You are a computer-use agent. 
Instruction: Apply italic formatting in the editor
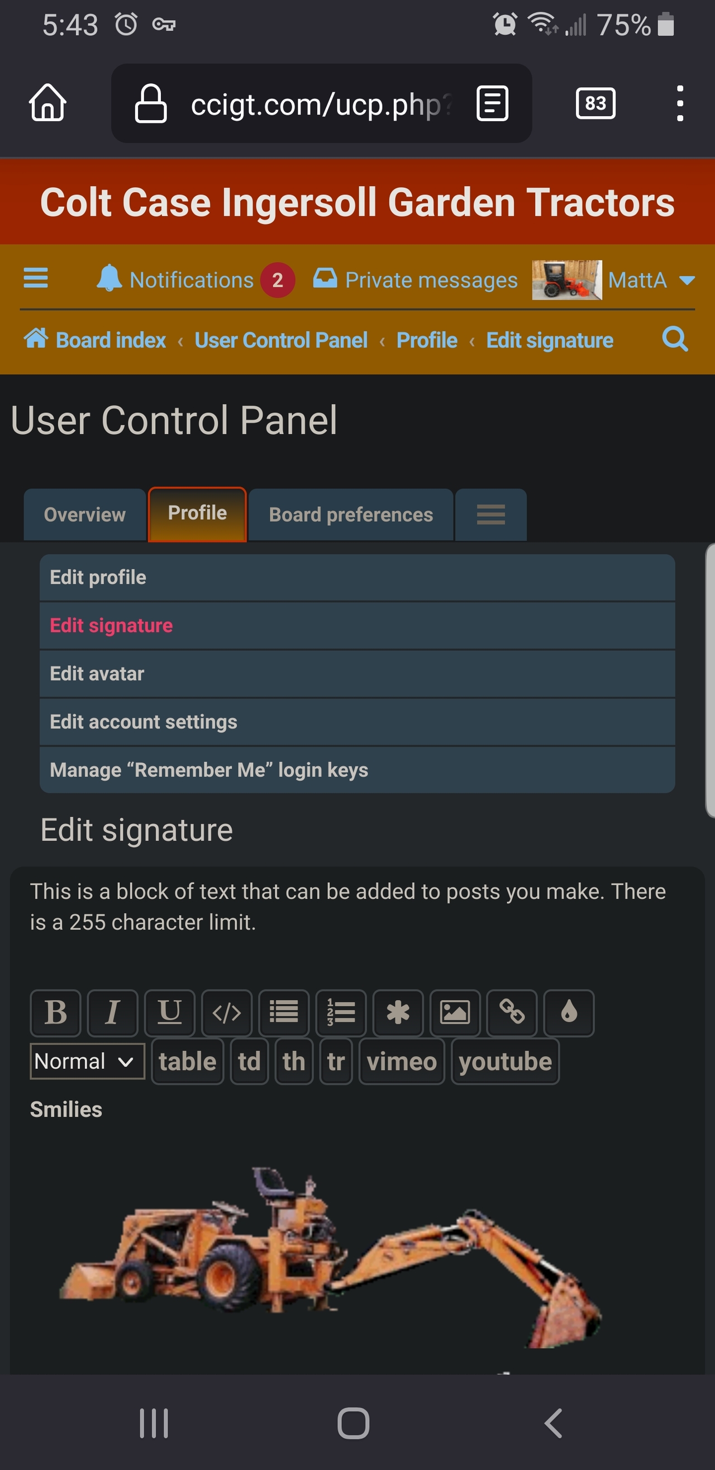[x=112, y=1012]
